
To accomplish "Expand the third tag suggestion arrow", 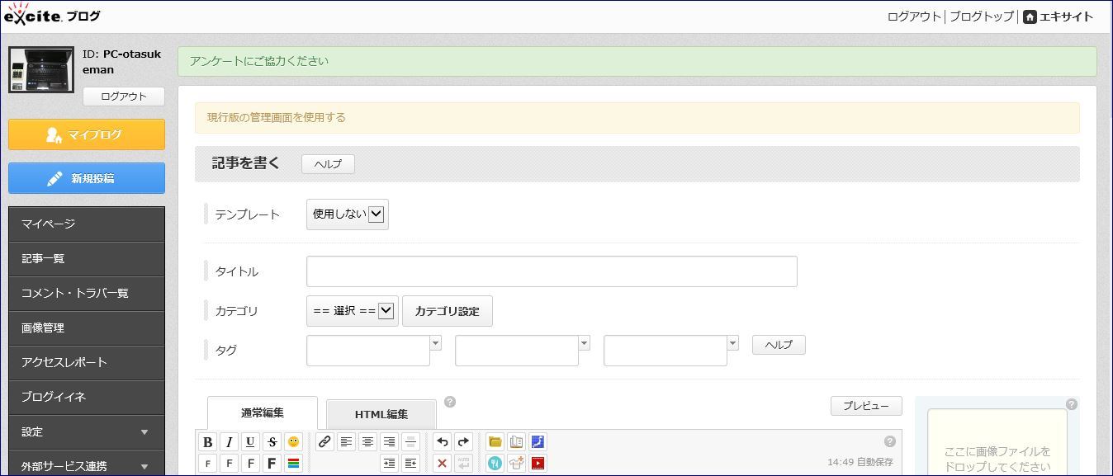I will point(732,342).
